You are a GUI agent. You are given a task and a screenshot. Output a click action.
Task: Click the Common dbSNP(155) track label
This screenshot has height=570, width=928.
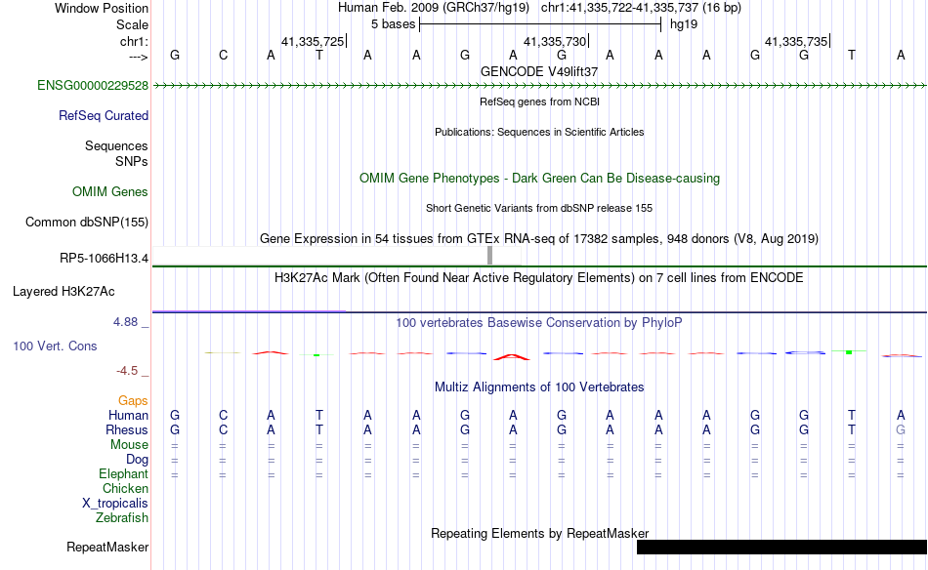[87, 222]
